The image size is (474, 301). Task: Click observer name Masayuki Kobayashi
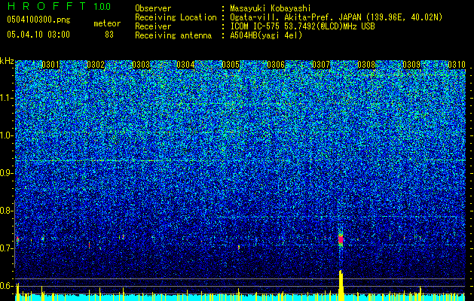click(x=271, y=8)
